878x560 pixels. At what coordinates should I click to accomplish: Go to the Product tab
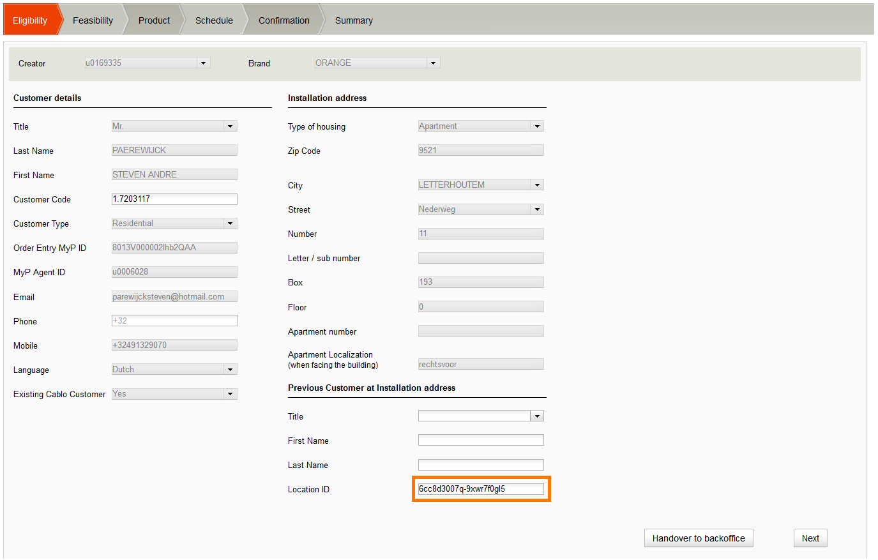pos(154,20)
